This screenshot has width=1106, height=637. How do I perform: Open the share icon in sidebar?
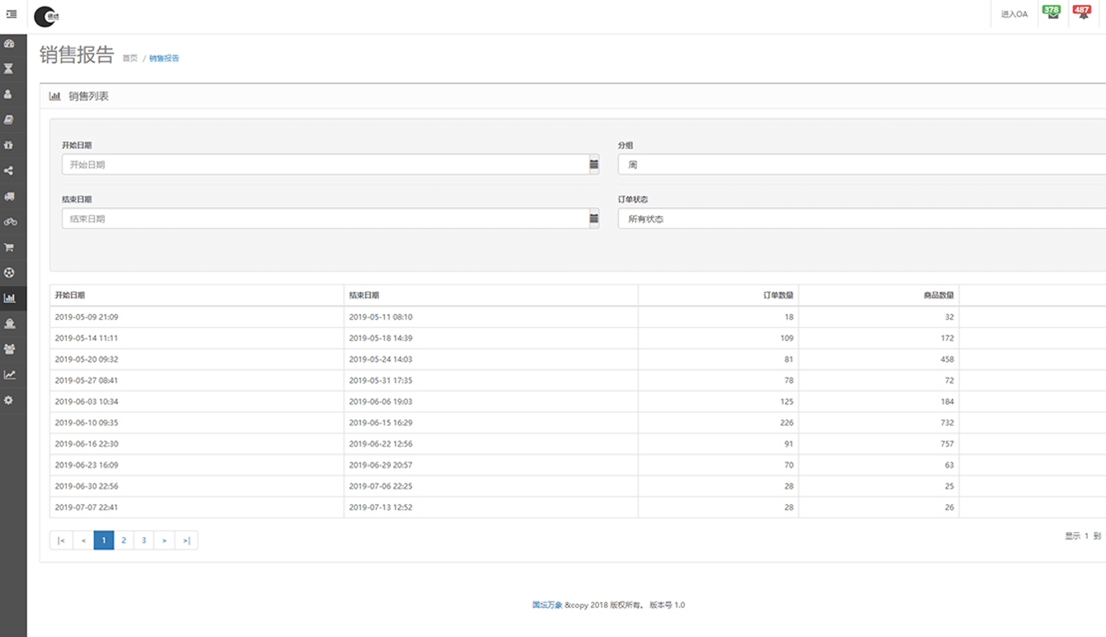tap(10, 171)
